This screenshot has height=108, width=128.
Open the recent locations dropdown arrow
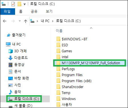(x=20, y=21)
